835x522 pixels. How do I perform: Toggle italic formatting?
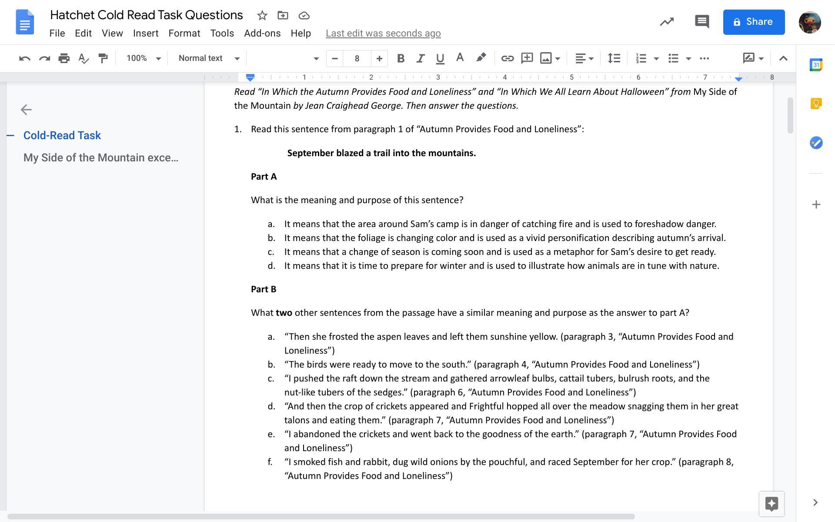click(420, 58)
